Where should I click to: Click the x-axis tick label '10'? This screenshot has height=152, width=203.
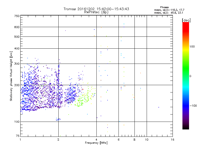coord(147,140)
